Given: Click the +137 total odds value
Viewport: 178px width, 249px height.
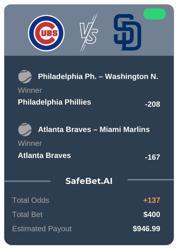Looking at the screenshot, I should point(152,200).
